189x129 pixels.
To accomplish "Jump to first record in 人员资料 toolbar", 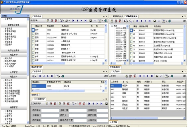I will tap(140, 76).
